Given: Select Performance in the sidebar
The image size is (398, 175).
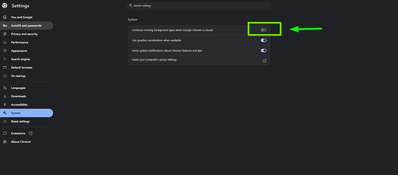Looking at the screenshot, I should point(27,42).
